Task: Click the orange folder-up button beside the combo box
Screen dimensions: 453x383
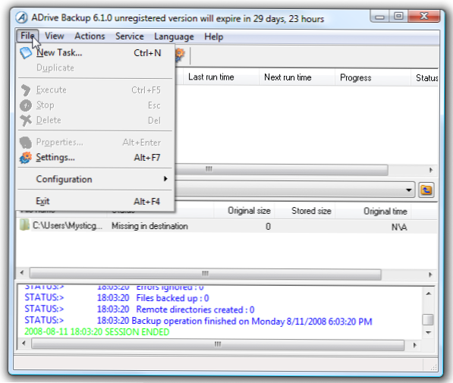Action: (x=426, y=190)
